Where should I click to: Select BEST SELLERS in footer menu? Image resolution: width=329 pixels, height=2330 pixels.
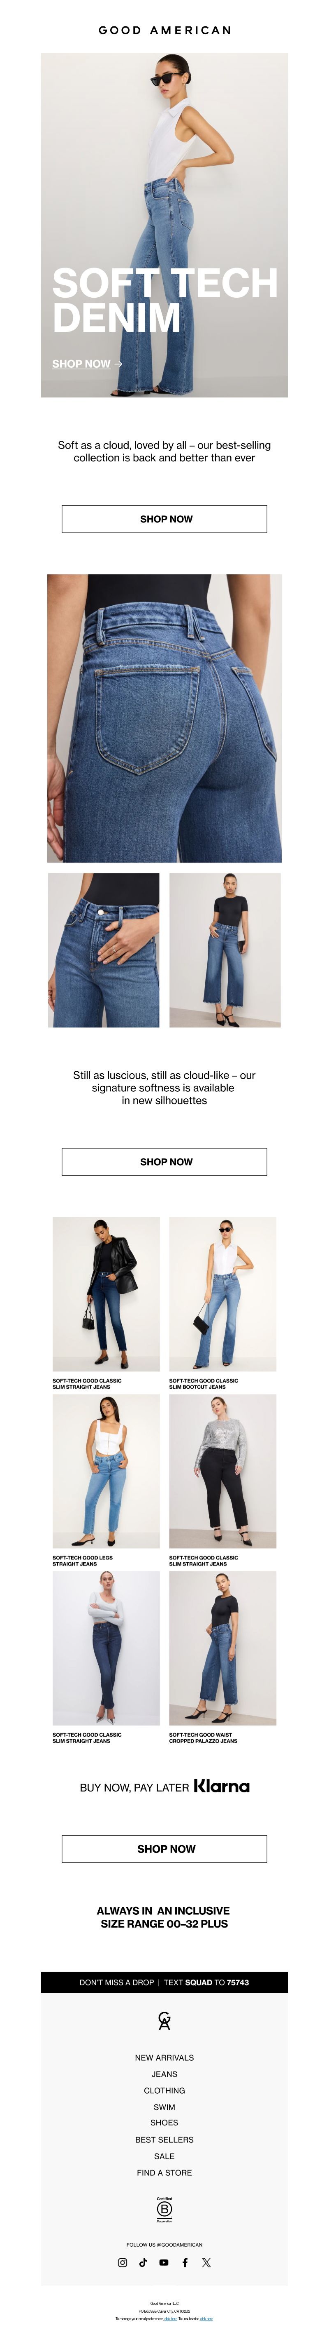[x=164, y=2140]
